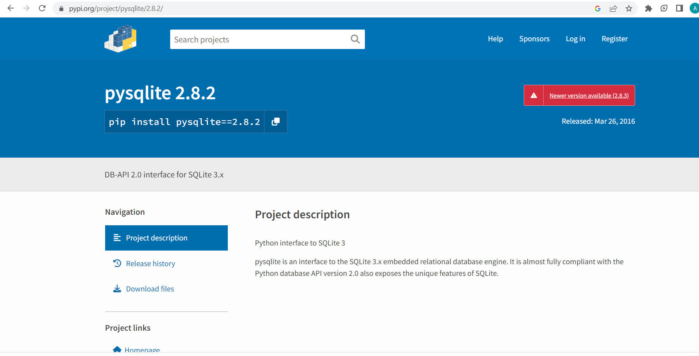Image resolution: width=699 pixels, height=356 pixels.
Task: Click the PyPI cube logo
Action: tap(121, 39)
